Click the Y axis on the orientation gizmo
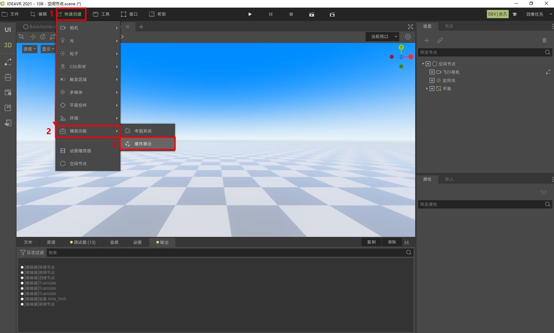The image size is (554, 333). [401, 47]
